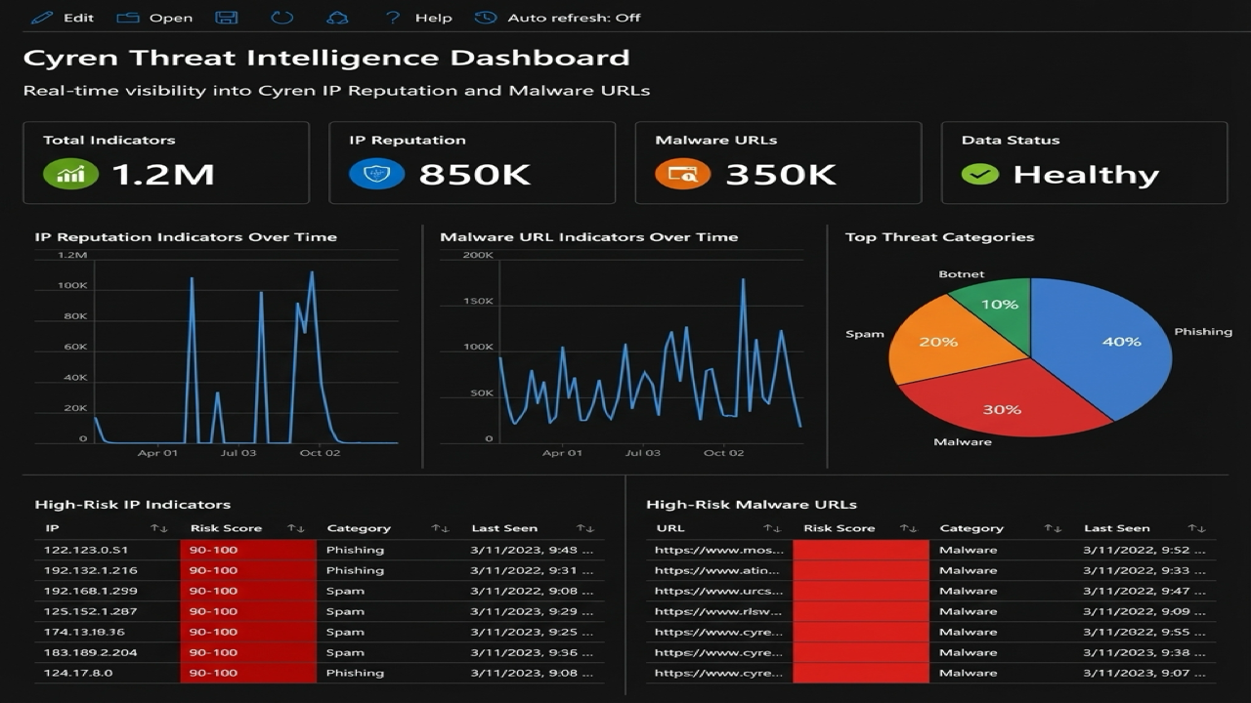The width and height of the screenshot is (1251, 703).
Task: Select IP address 122.123.0.51
Action: coord(86,550)
